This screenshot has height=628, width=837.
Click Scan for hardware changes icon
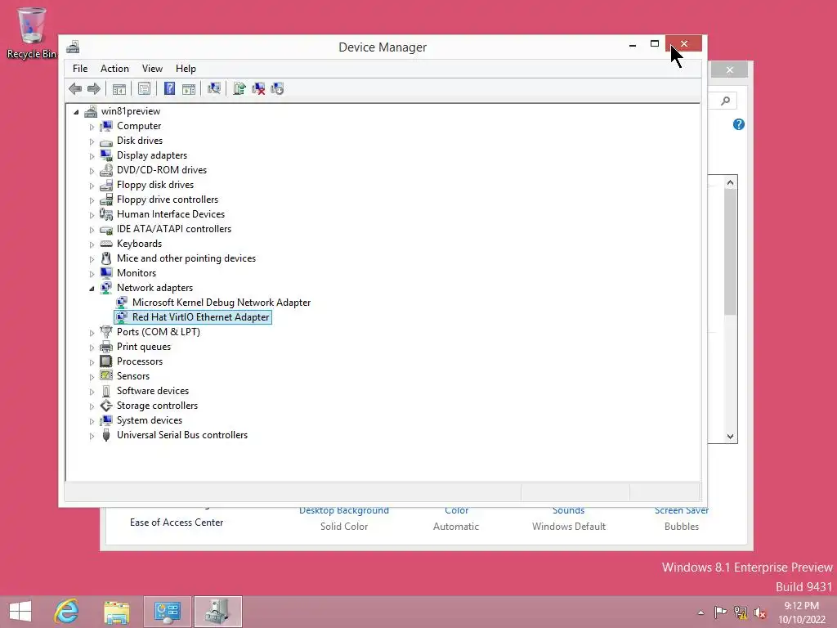click(214, 88)
